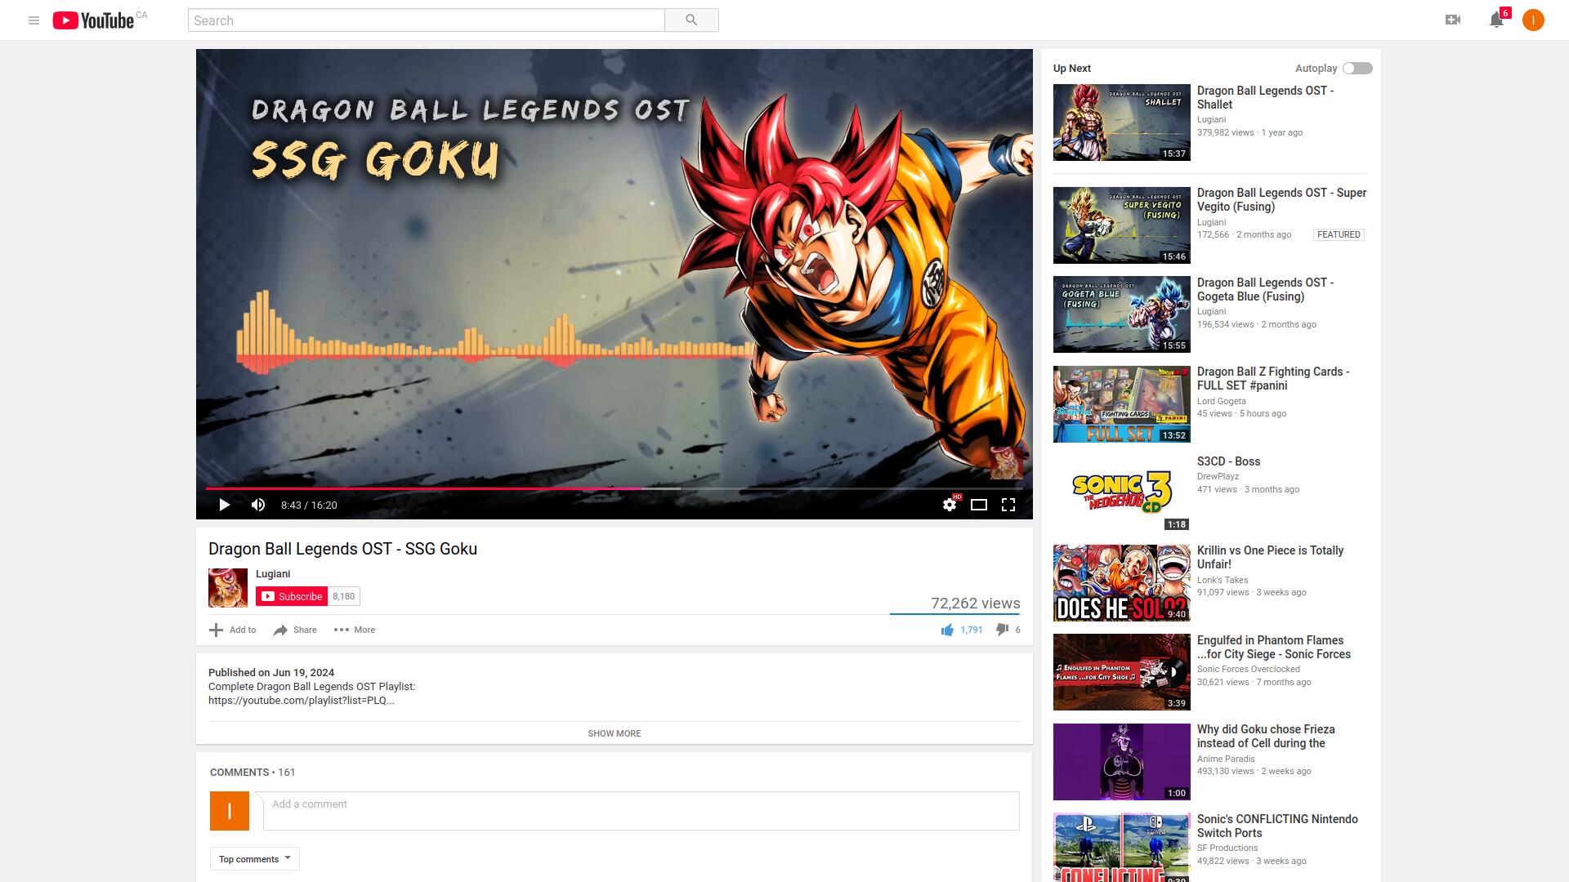This screenshot has width=1569, height=882.
Task: Open Engulfed in Phantom Flames thumbnail
Action: (x=1122, y=672)
